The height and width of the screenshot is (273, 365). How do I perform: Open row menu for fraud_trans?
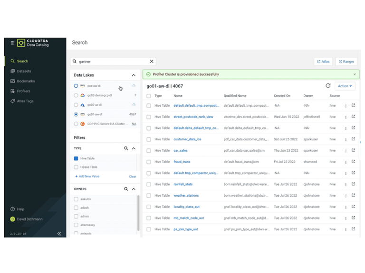346,162
